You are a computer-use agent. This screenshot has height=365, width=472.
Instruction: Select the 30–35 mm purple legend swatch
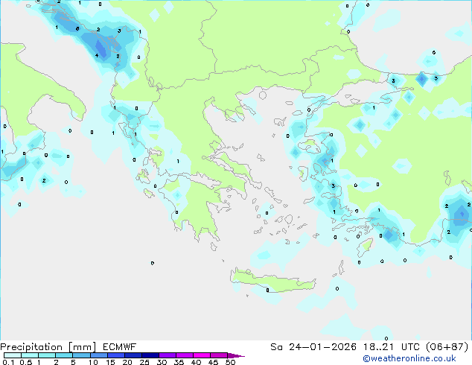pos(167,355)
